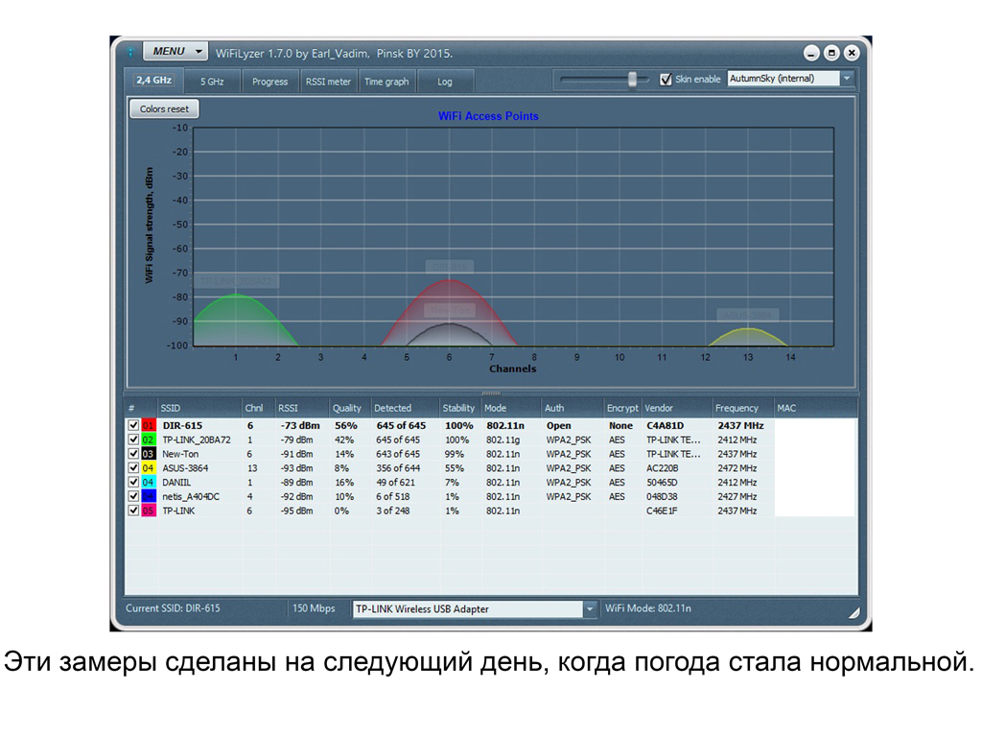This screenshot has height=737, width=982.
Task: Go to the Time graph tab
Action: pyautogui.click(x=386, y=82)
